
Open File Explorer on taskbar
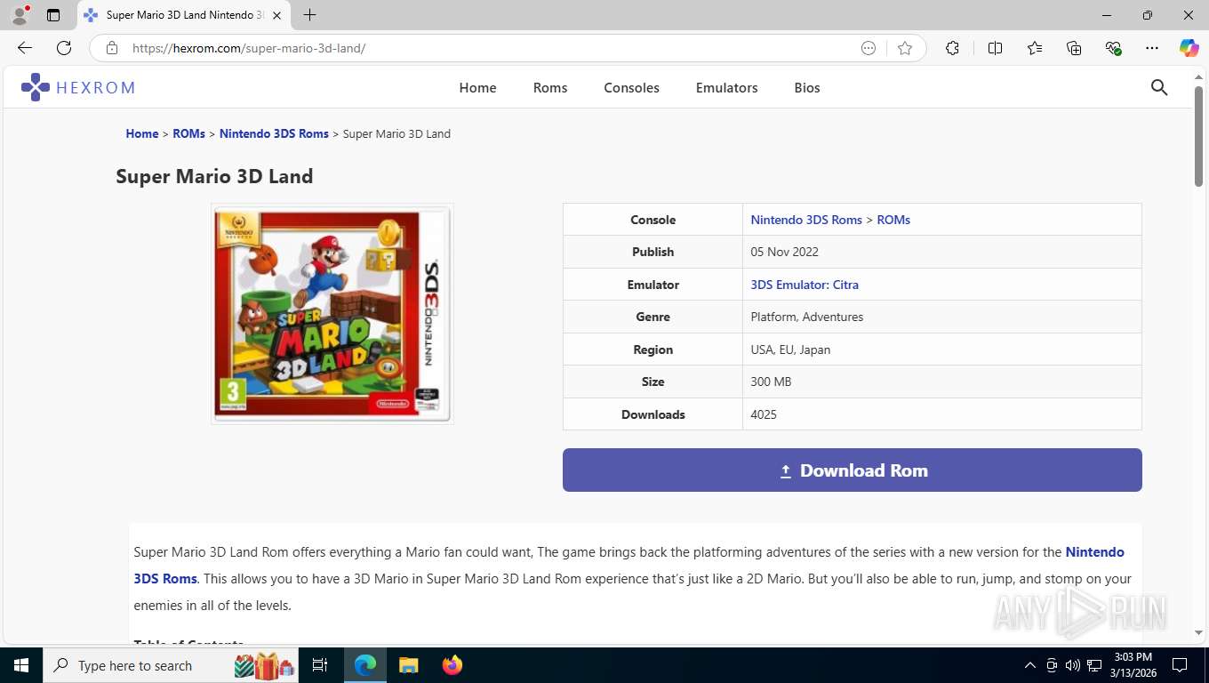click(x=409, y=665)
